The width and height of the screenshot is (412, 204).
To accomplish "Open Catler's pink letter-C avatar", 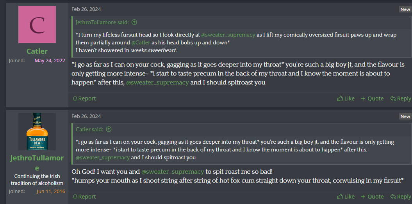I will 37,25.
